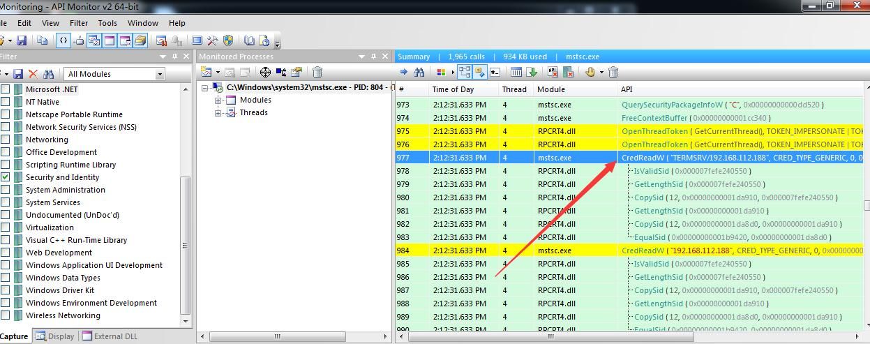Open the Window menu

(x=143, y=23)
